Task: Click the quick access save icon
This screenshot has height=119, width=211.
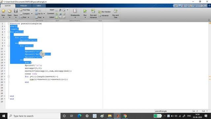Action: (179, 6)
